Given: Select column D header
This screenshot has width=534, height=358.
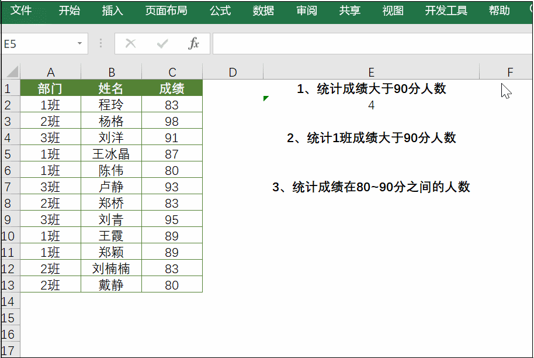Looking at the screenshot, I should (x=233, y=72).
